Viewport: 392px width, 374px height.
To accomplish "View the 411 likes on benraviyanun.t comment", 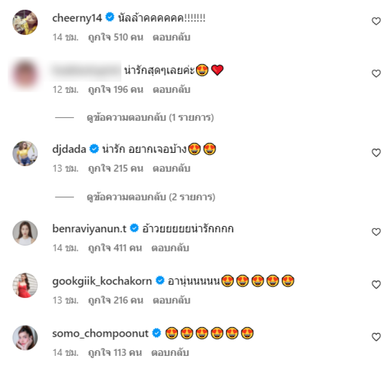I will tap(115, 248).
